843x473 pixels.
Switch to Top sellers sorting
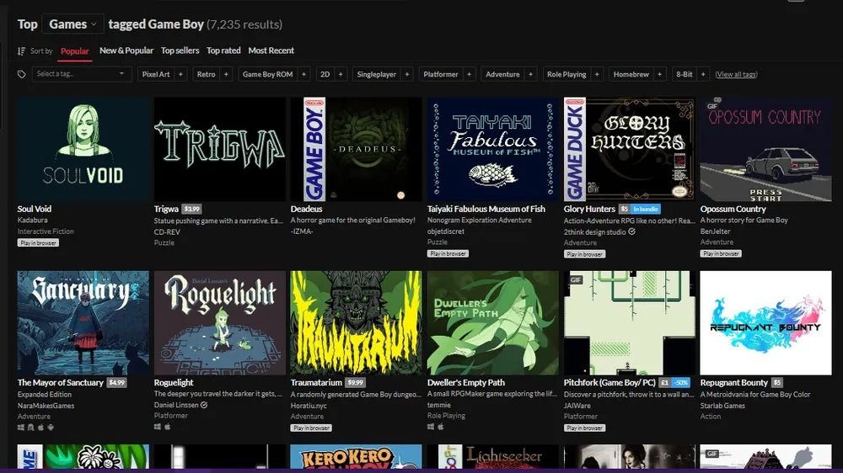(x=180, y=50)
